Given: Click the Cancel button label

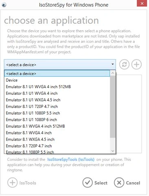Looking at the screenshot, I should (133, 183).
